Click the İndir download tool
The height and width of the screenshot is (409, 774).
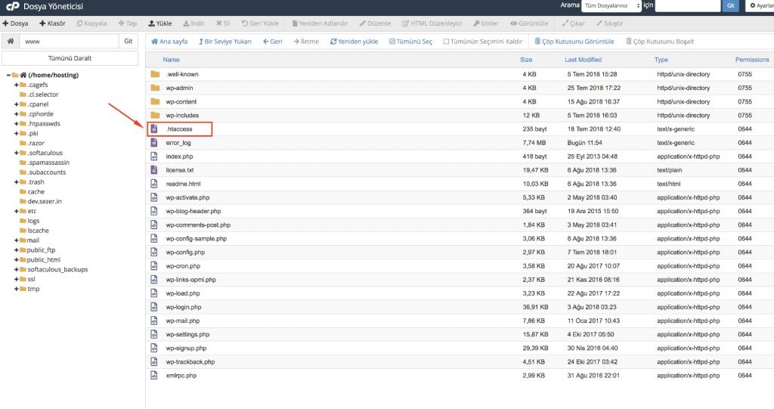pos(193,23)
